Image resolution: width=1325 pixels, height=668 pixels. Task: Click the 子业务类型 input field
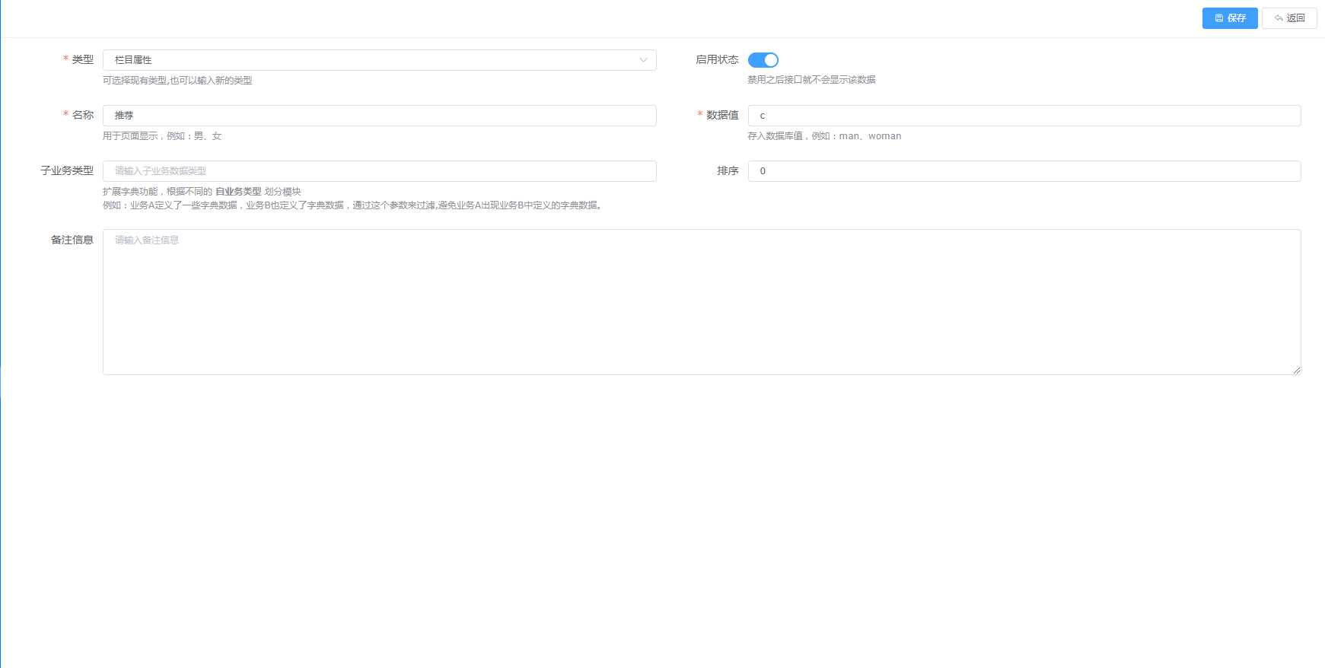click(379, 171)
